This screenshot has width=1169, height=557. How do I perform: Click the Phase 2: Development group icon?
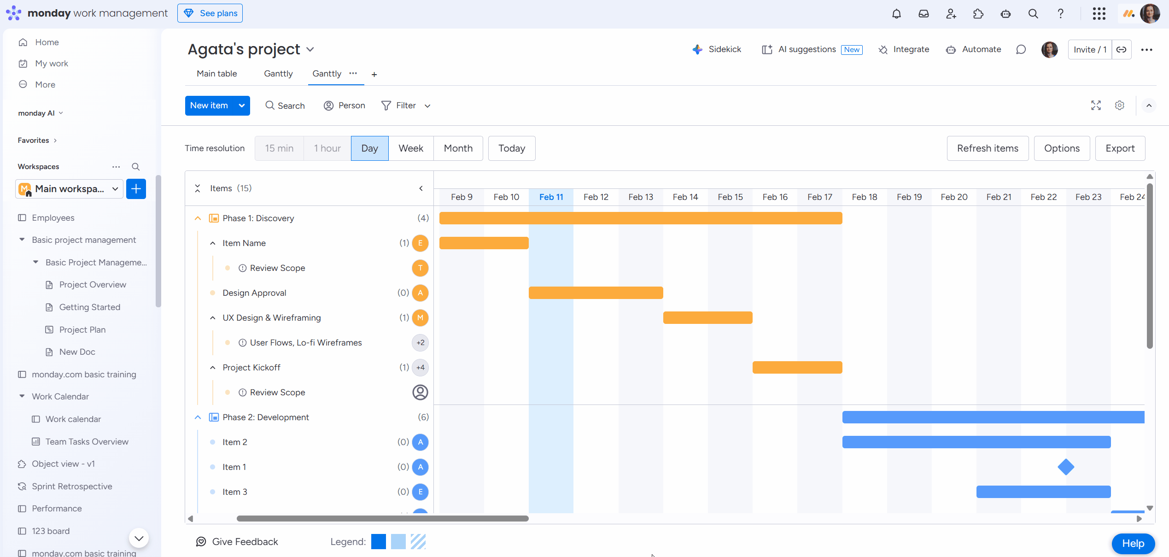(x=214, y=417)
